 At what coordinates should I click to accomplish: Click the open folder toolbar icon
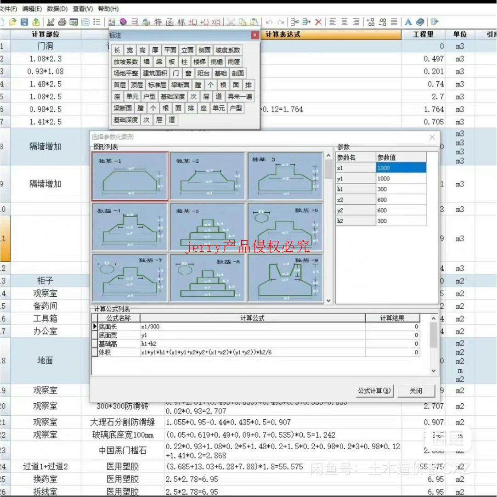(13, 22)
